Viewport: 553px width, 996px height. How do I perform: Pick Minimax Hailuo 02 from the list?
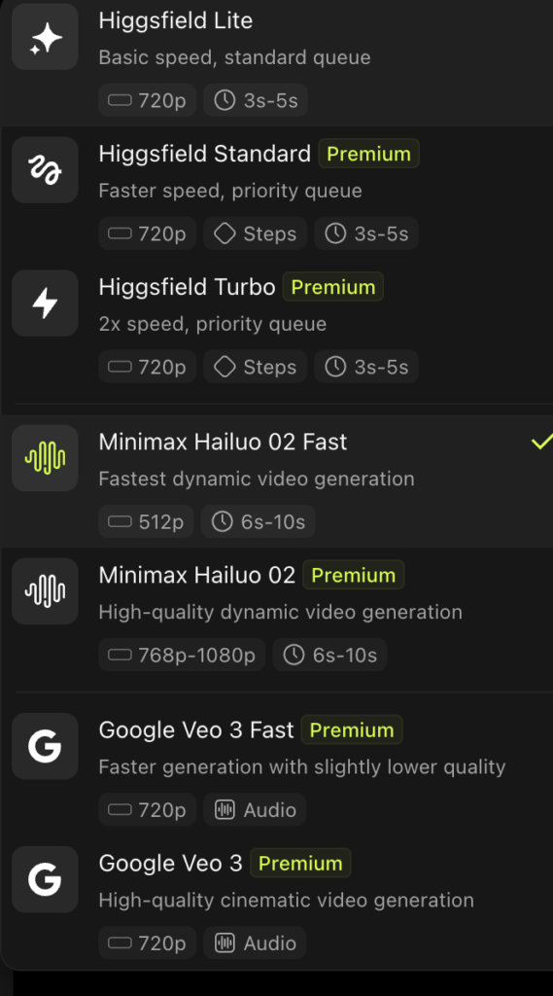(276, 615)
